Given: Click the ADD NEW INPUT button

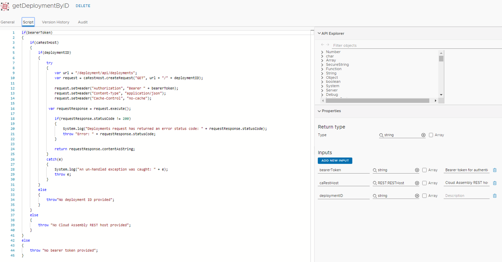Looking at the screenshot, I should (335, 161).
